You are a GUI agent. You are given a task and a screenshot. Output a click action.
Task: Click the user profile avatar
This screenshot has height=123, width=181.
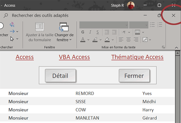click(x=131, y=5)
